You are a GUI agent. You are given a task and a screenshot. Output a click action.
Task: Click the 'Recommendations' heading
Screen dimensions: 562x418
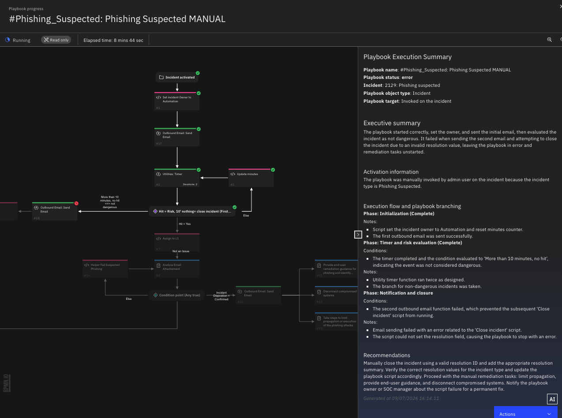(387, 355)
